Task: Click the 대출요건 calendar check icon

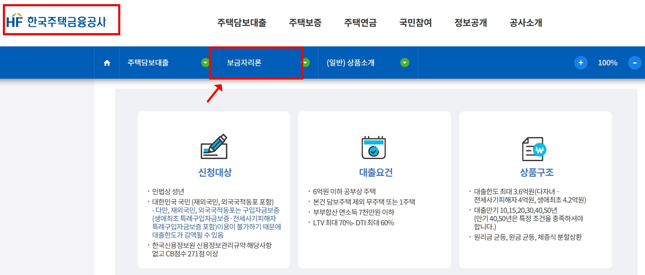Action: tap(374, 147)
